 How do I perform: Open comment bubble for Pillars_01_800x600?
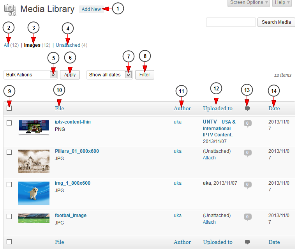(x=247, y=153)
